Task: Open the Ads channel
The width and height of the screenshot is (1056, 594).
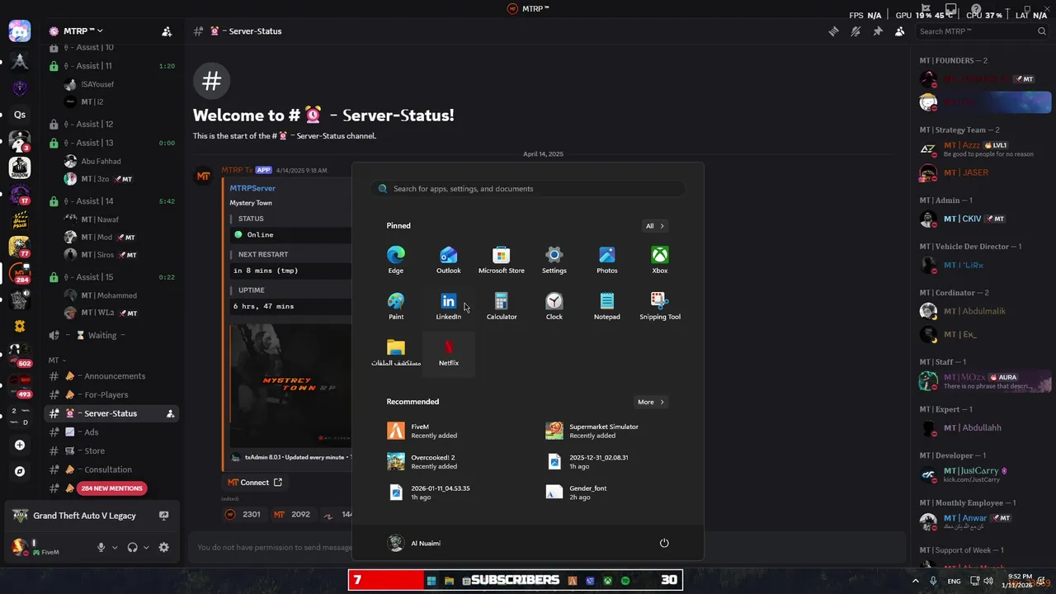Action: [111, 432]
